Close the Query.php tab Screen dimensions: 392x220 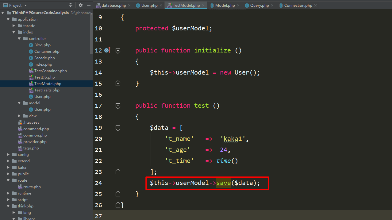pos(272,6)
